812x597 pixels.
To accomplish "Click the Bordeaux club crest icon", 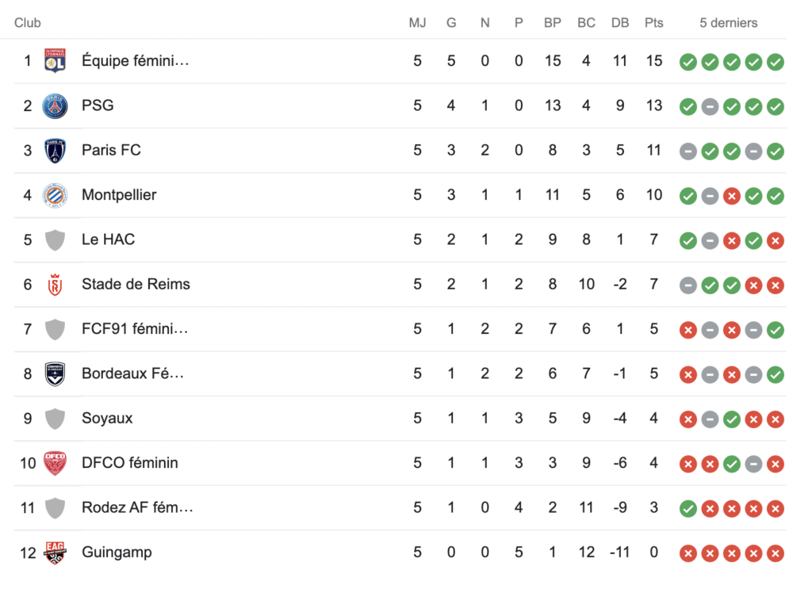I will pos(55,373).
